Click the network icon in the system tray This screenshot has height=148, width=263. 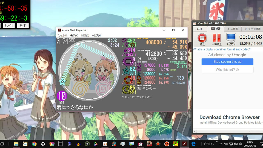pyautogui.click(x=231, y=144)
